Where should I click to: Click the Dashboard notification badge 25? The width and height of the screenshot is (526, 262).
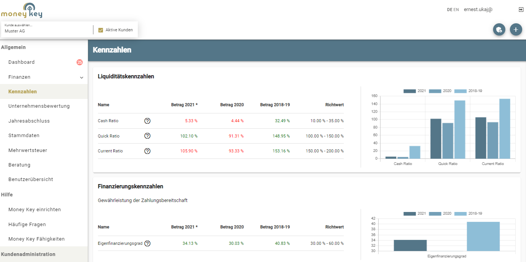80,62
